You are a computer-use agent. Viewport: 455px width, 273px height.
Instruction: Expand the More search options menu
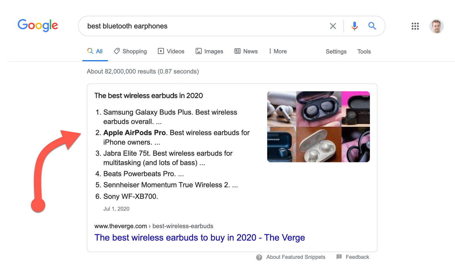pos(278,51)
